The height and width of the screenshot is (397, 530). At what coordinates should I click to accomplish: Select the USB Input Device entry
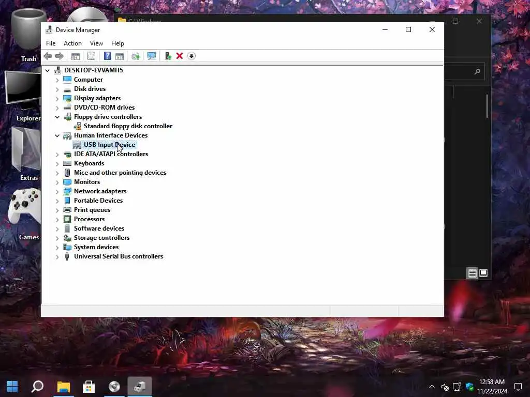click(x=109, y=145)
